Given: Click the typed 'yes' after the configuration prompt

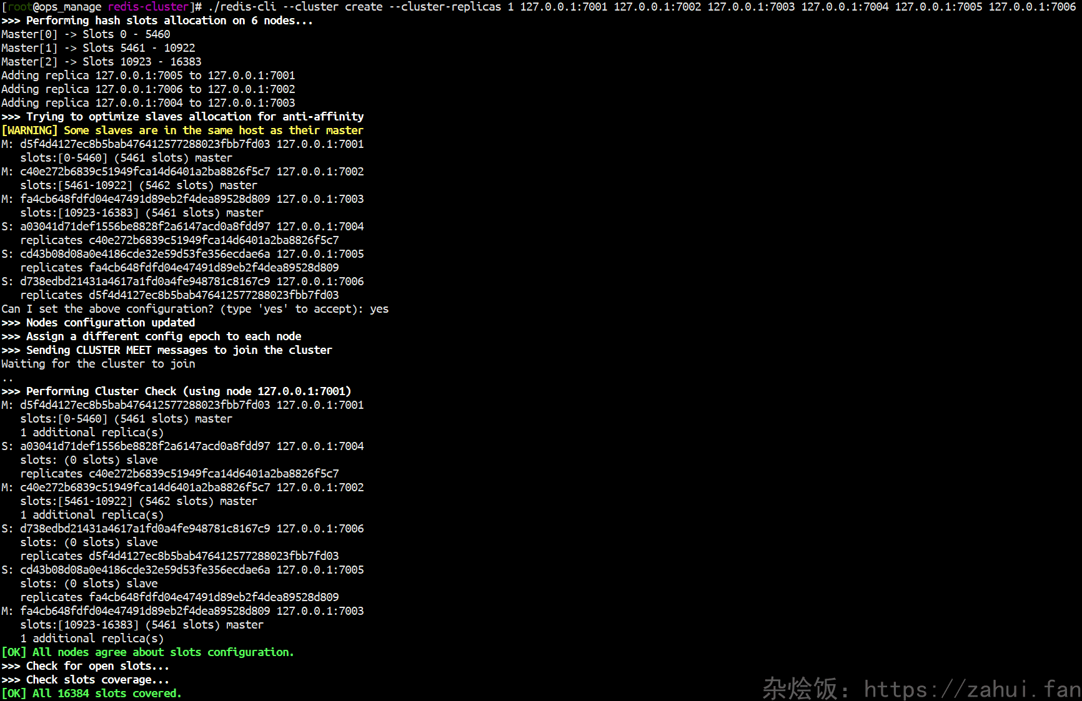Looking at the screenshot, I should (x=379, y=309).
